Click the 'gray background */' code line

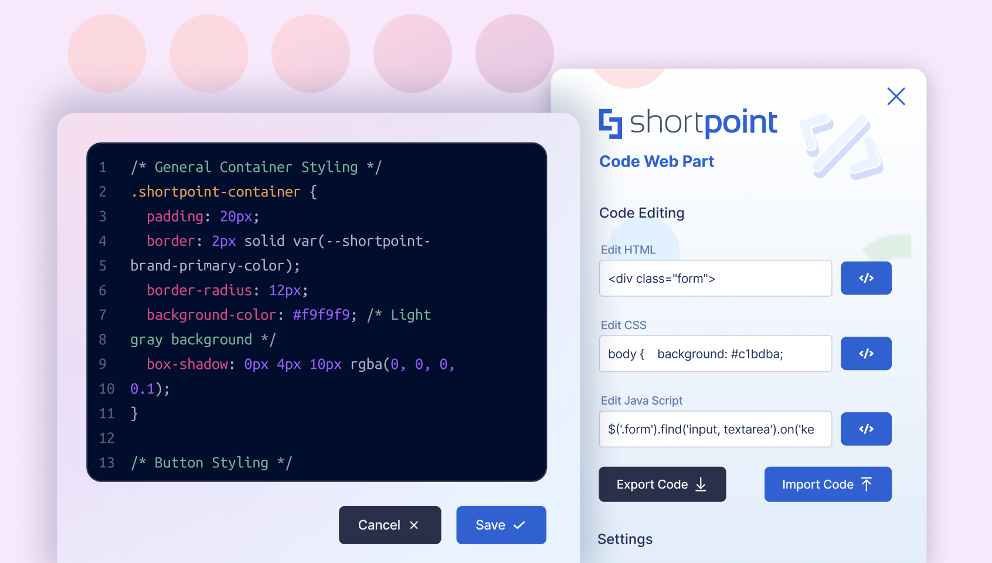pos(203,340)
